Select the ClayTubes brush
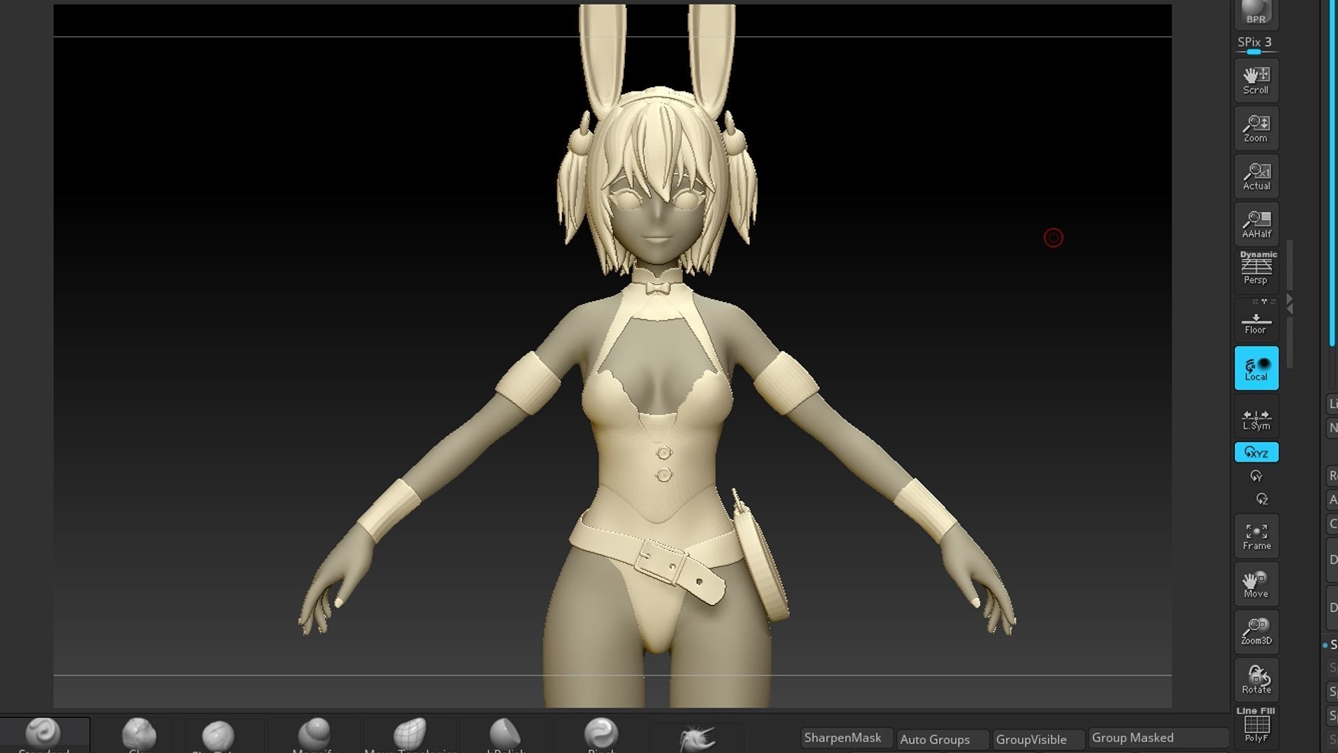 coord(217,736)
